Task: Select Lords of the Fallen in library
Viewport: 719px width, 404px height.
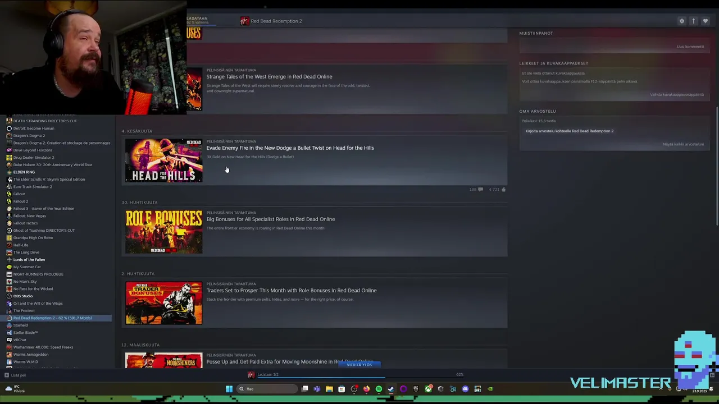Action: pyautogui.click(x=29, y=260)
